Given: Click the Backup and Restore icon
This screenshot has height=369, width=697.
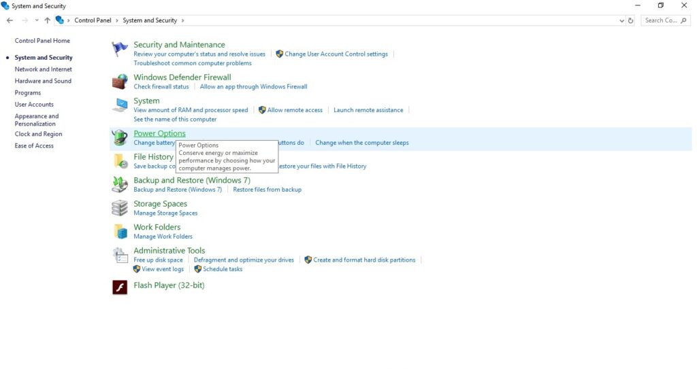Looking at the screenshot, I should coord(120,184).
